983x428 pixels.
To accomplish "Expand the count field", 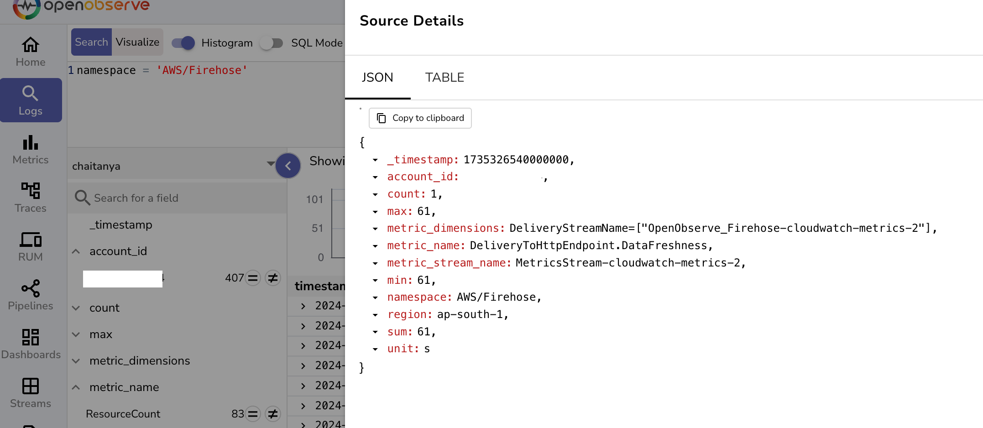I will tap(76, 308).
